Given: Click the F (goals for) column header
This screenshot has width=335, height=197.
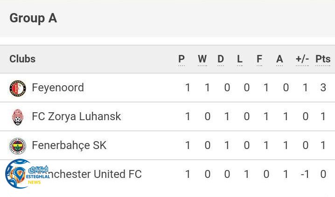Looking at the screenshot, I should coord(259,59).
